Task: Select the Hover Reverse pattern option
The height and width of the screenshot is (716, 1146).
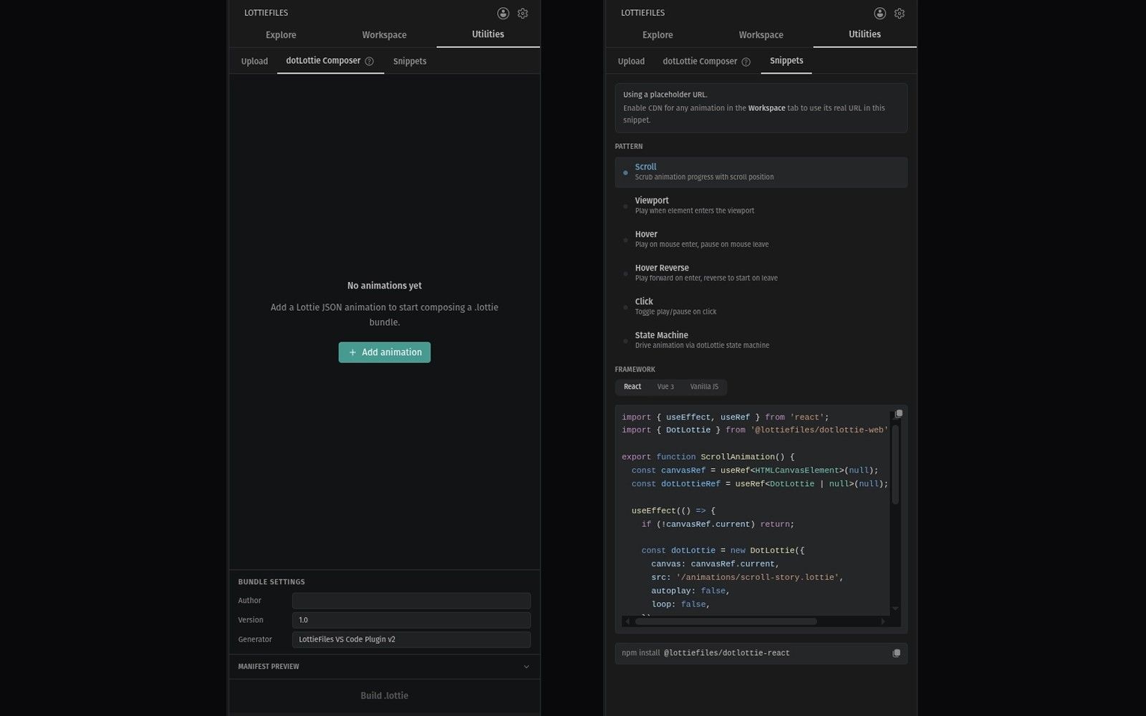Action: [761, 273]
